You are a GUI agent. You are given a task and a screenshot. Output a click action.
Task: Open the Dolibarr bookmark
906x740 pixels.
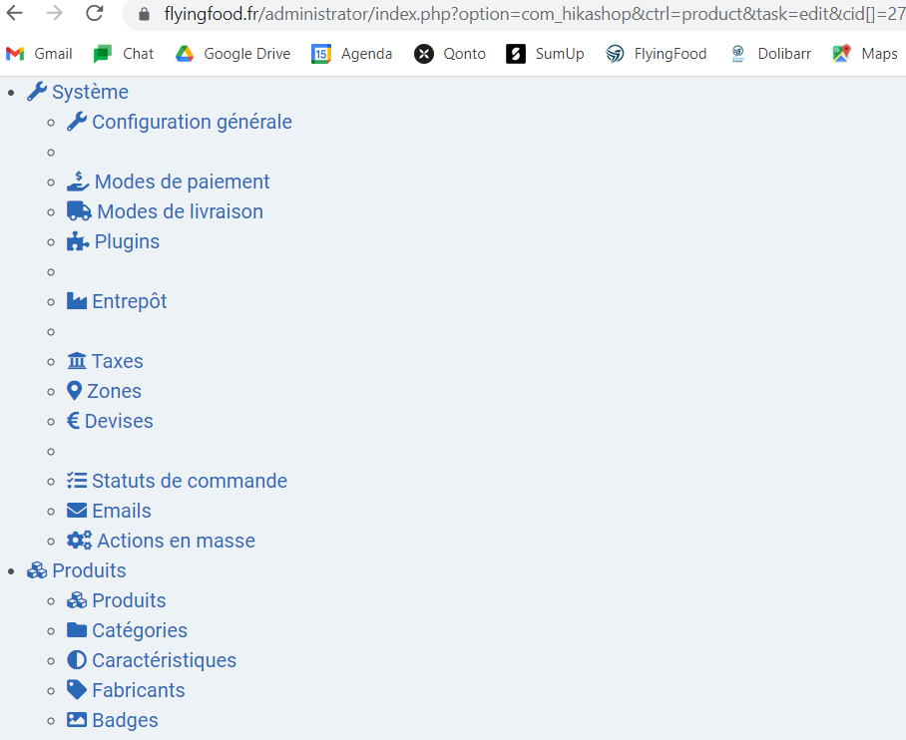coord(770,54)
